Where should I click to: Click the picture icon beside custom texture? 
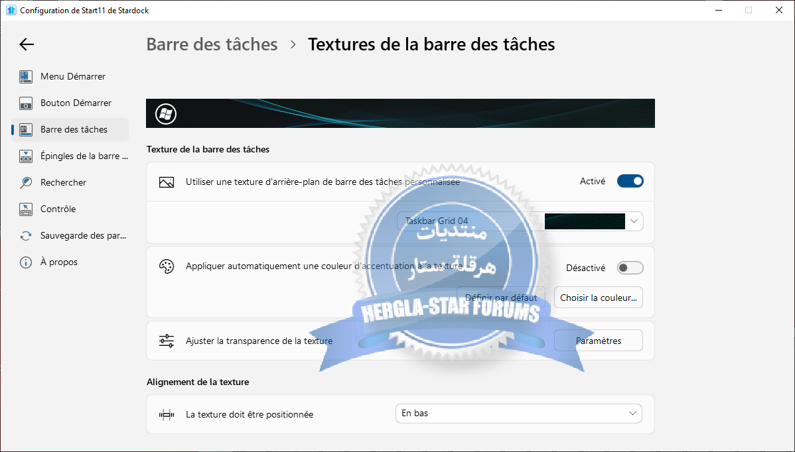167,182
